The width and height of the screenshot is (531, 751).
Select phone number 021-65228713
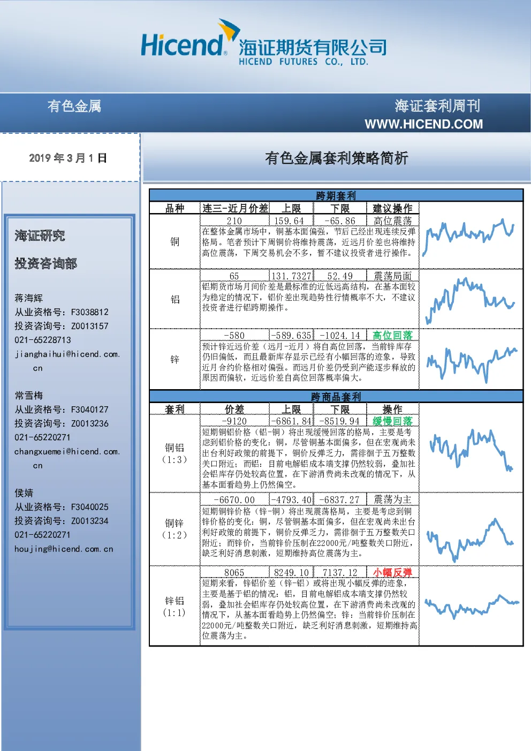pyautogui.click(x=43, y=340)
